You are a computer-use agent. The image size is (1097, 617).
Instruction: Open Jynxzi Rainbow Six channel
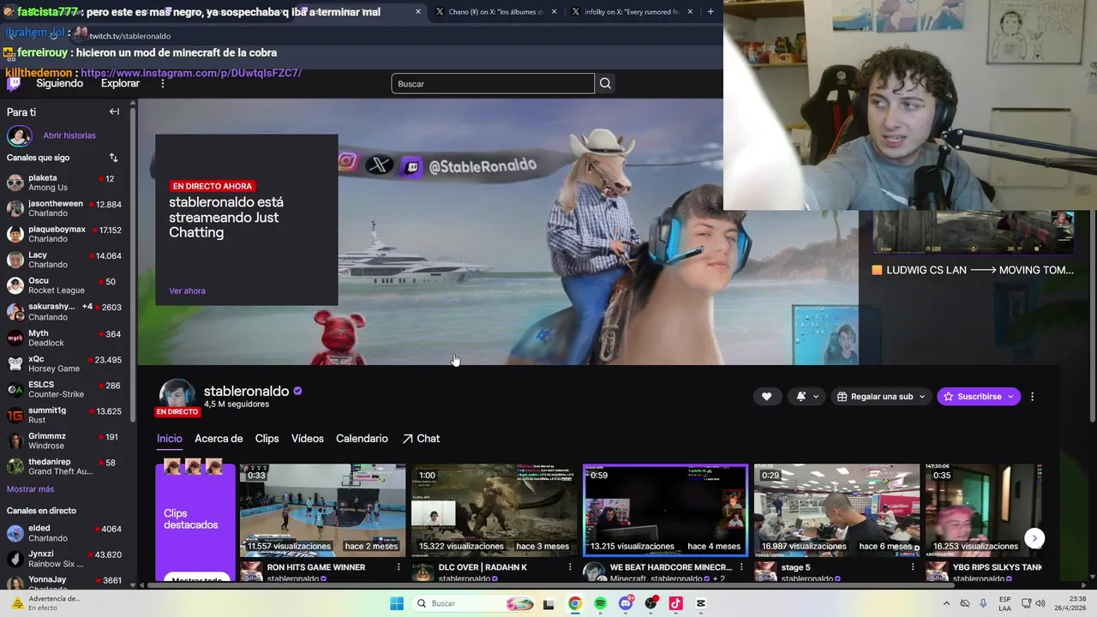(65, 559)
